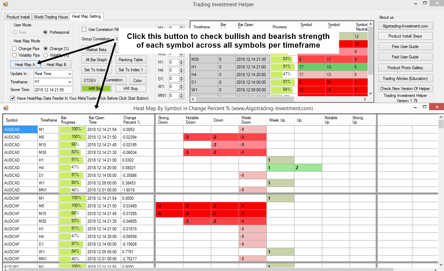
Task: Choose the Change Pips radio button
Action: pos(15,49)
